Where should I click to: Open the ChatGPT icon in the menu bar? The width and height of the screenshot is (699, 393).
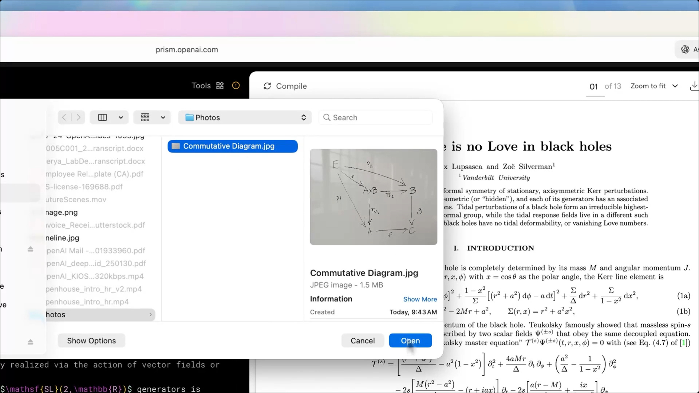[684, 49]
